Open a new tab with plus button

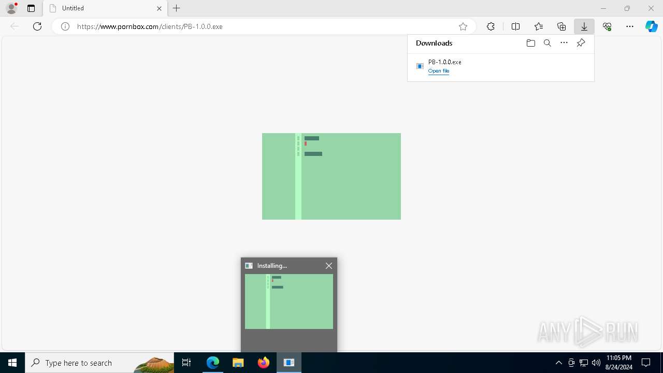pos(177,8)
